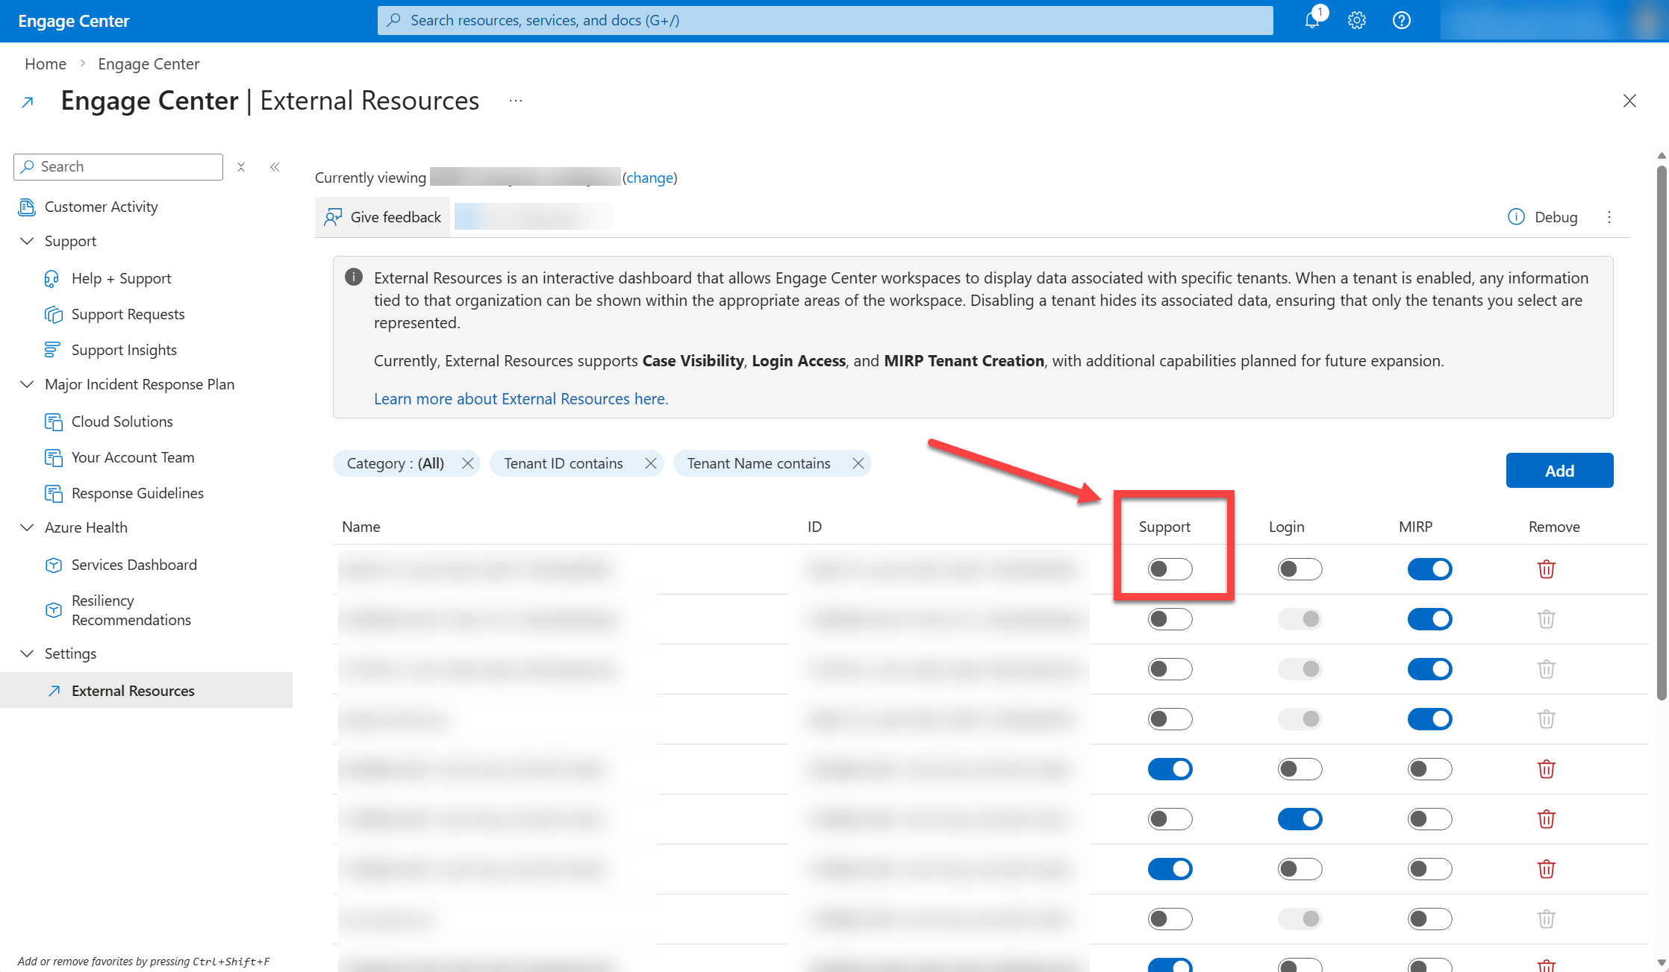Enable Support toggle in first row
The height and width of the screenshot is (972, 1669).
point(1170,569)
